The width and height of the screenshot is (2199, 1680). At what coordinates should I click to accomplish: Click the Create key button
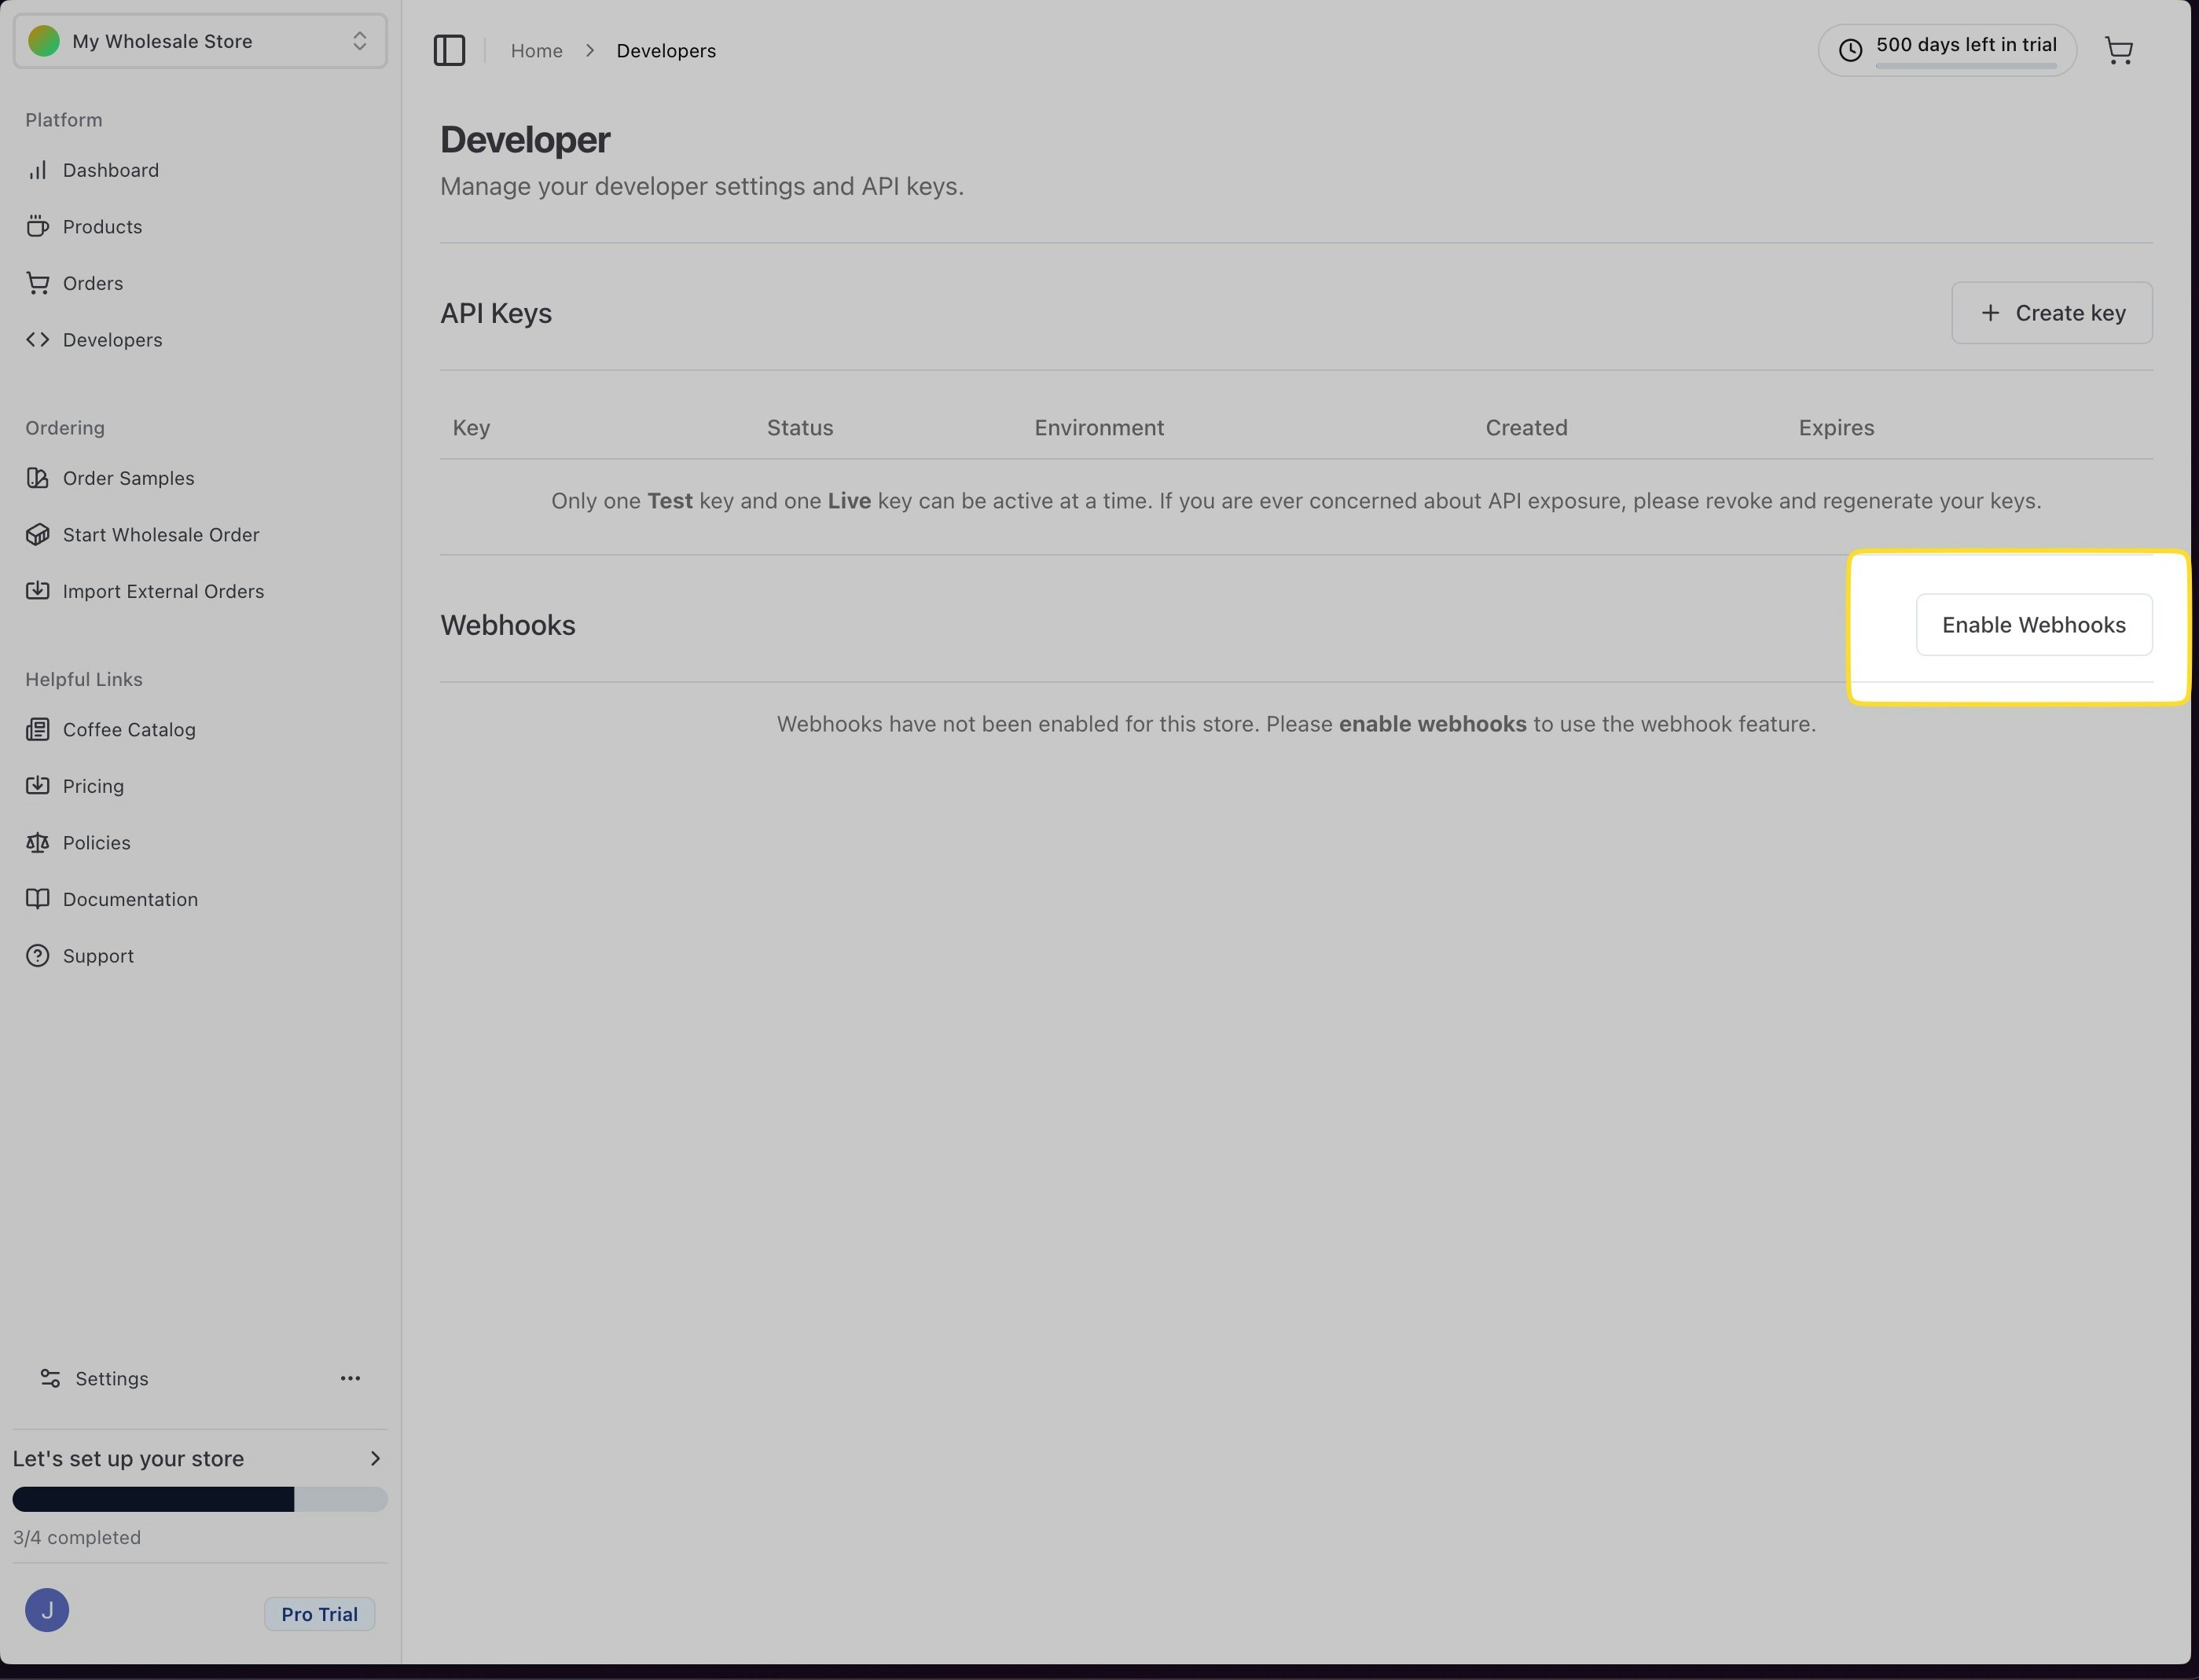click(2051, 313)
